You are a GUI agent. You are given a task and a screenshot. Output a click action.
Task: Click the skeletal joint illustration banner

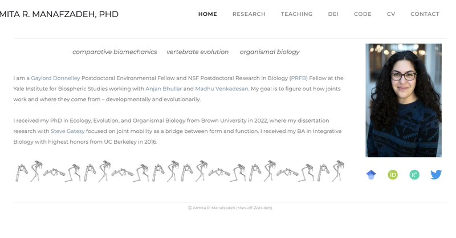coord(180,171)
